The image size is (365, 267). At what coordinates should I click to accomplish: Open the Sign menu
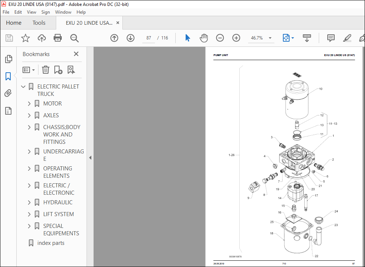click(45, 12)
